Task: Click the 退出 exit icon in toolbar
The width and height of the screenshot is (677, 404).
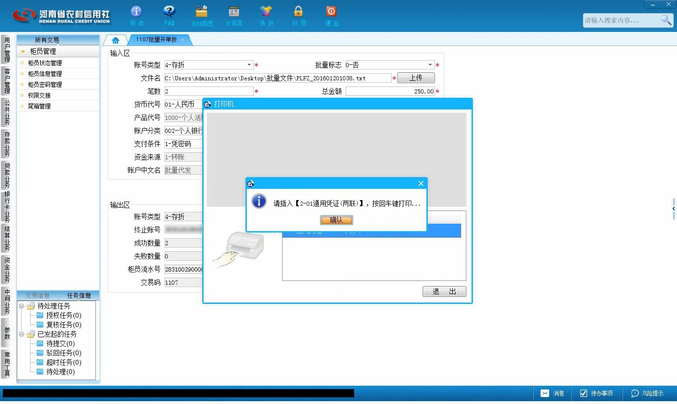Action: pos(331,16)
